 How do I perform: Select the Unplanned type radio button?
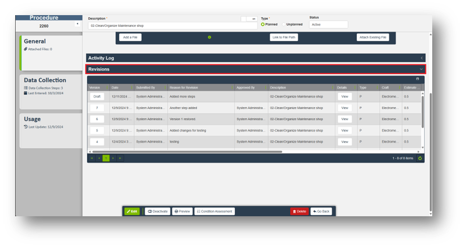click(x=284, y=24)
